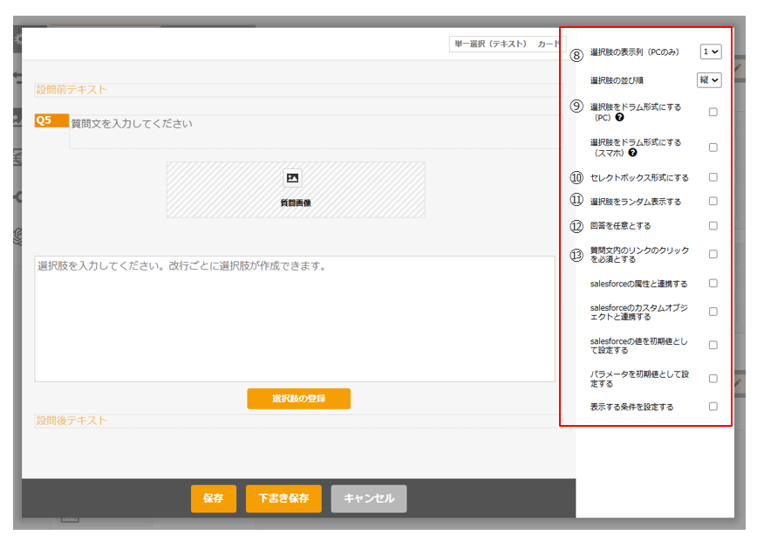
Task: Click the 保存 button
Action: tap(214, 498)
